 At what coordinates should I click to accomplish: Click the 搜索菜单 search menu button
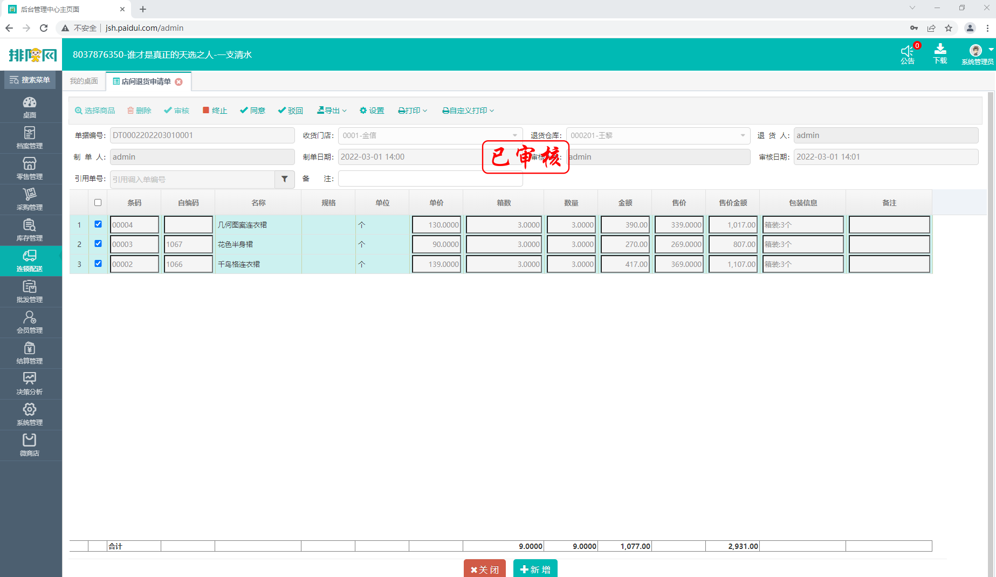coord(30,80)
